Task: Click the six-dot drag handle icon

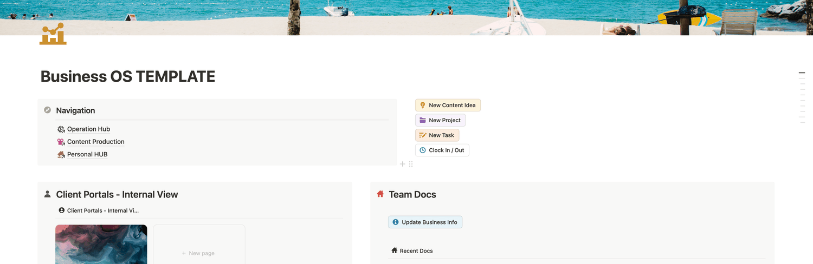Action: (x=411, y=164)
